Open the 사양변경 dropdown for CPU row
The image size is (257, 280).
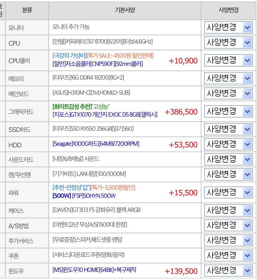click(228, 42)
